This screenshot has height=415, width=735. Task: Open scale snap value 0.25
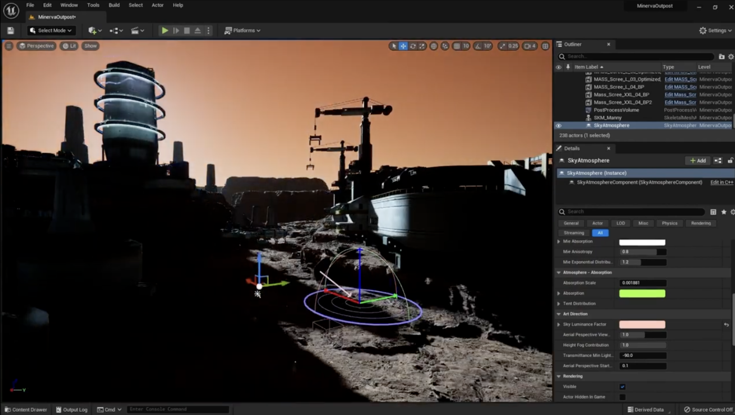click(x=513, y=46)
